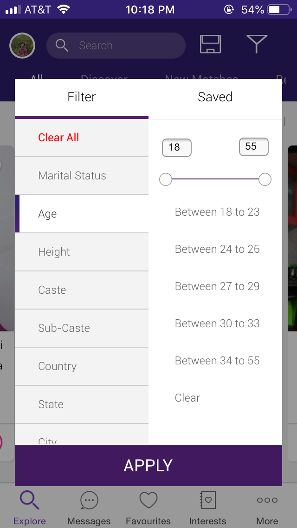
Task: Tap the minimum age field showing 18
Action: click(177, 147)
